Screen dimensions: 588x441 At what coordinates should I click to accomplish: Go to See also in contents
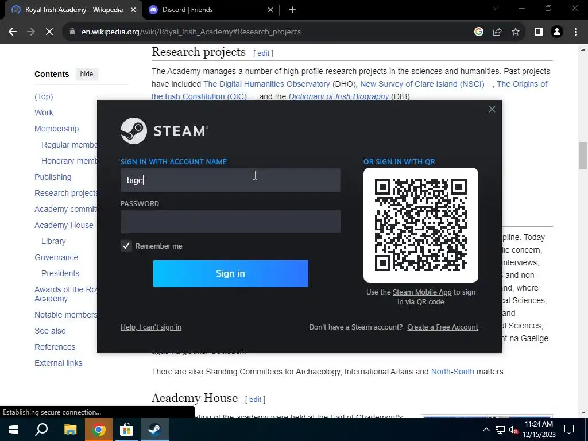pos(50,331)
